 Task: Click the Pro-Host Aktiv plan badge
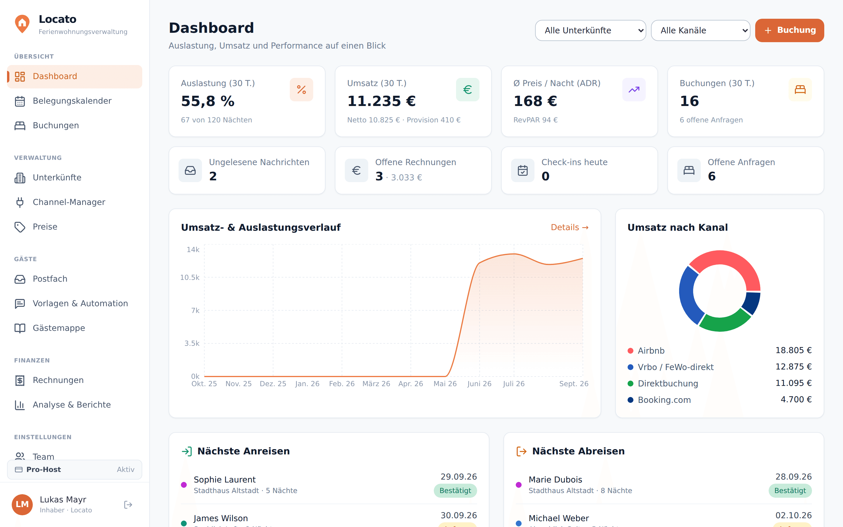[75, 470]
